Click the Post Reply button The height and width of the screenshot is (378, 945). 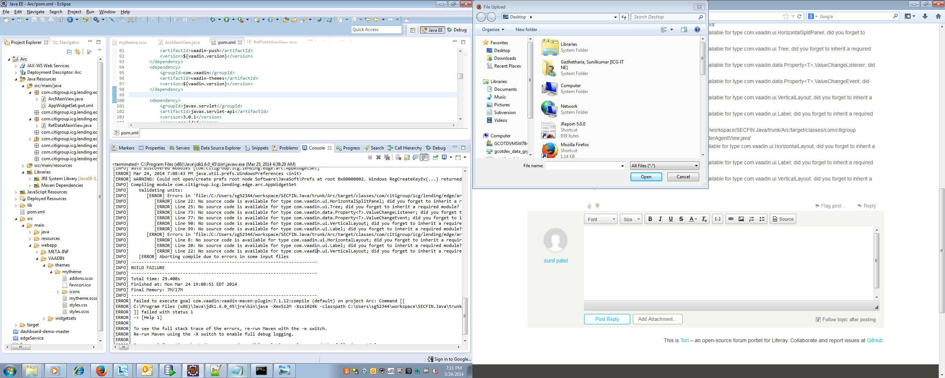tap(607, 319)
